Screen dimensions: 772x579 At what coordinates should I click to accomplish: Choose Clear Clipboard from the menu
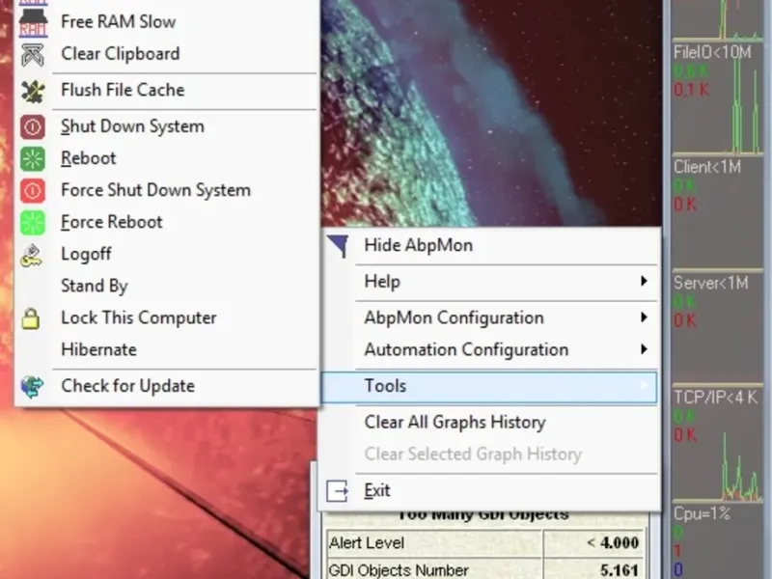167,54
